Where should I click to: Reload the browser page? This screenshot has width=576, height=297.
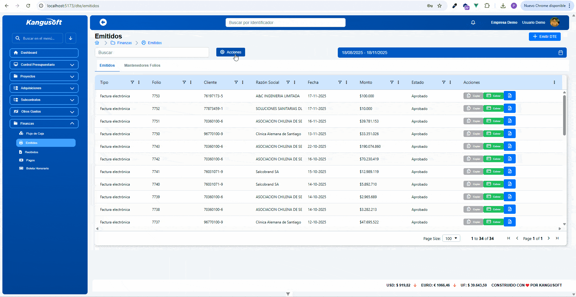[28, 6]
